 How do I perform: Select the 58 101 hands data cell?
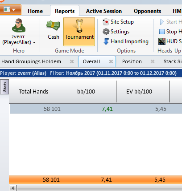[x=52, y=109]
